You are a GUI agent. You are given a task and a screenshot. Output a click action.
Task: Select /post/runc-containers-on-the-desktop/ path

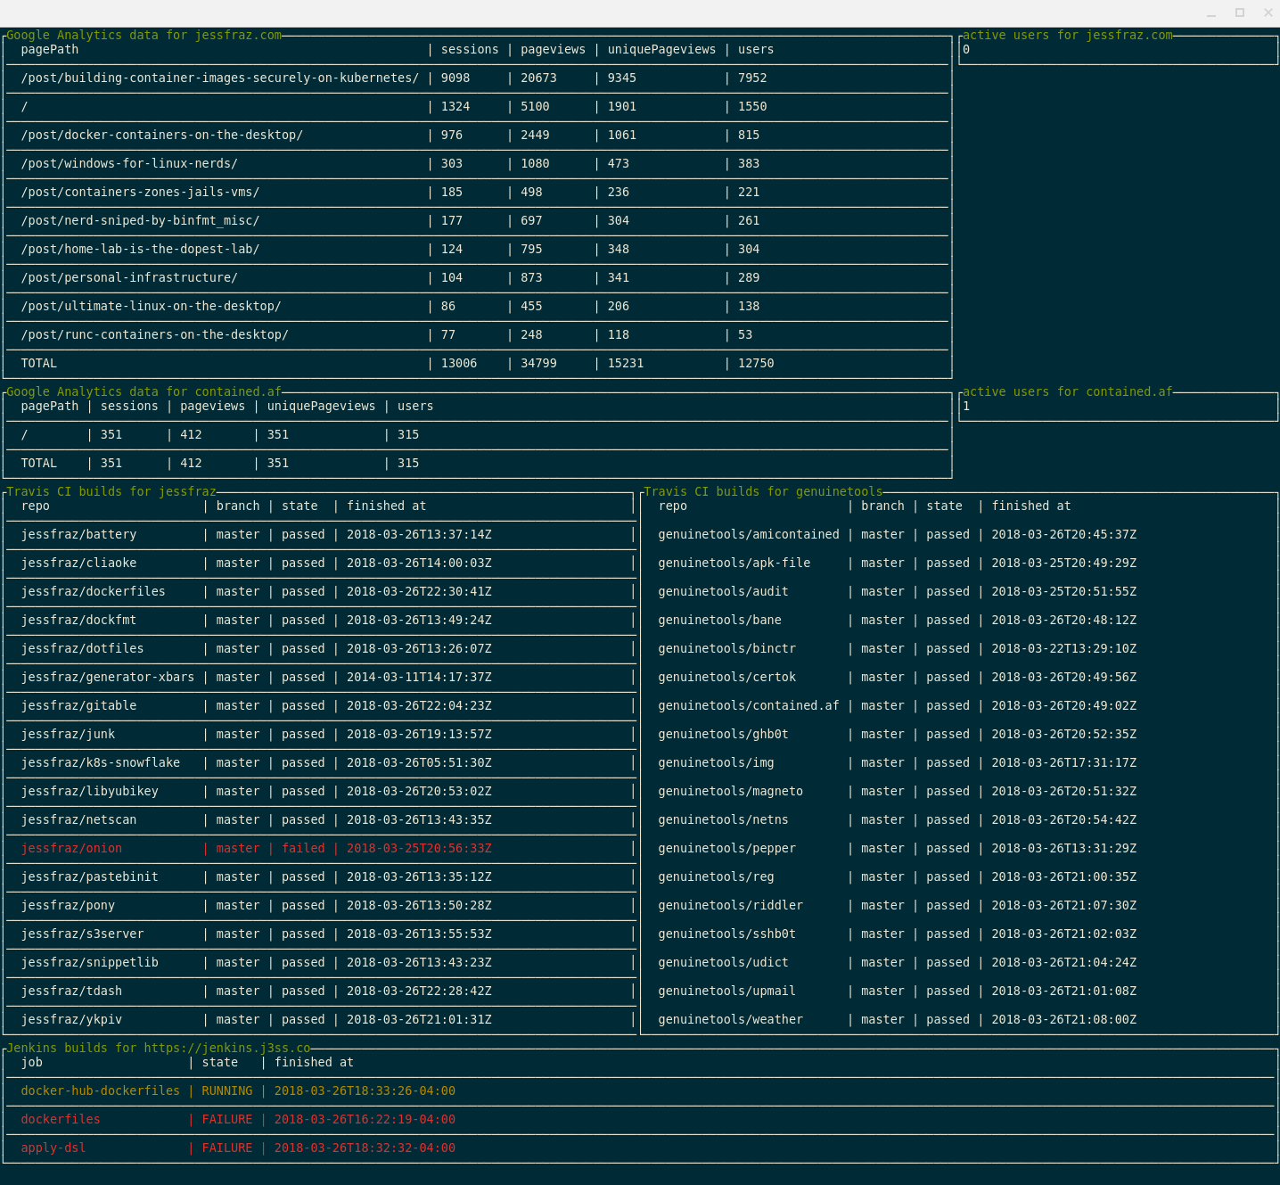(x=154, y=335)
